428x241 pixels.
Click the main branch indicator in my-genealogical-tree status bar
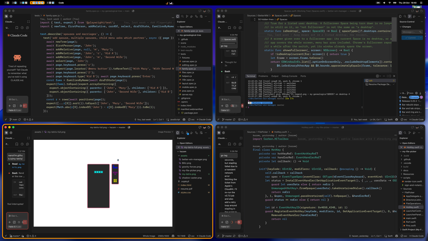(x=13, y=119)
